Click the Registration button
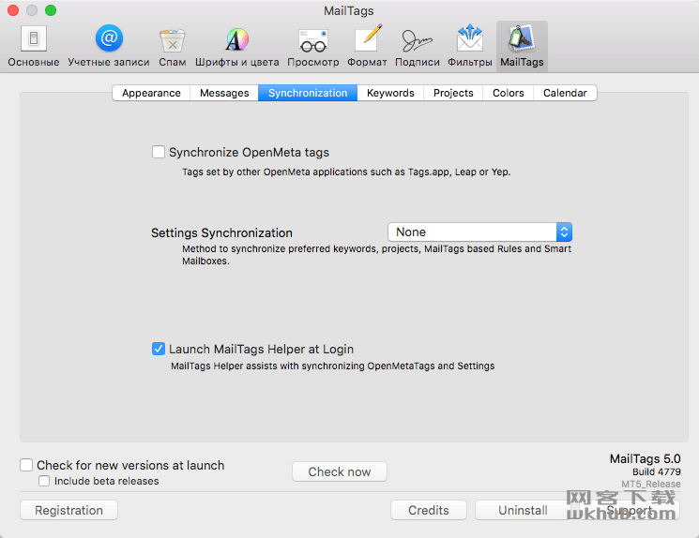Viewport: 699px width, 538px height. tap(68, 510)
